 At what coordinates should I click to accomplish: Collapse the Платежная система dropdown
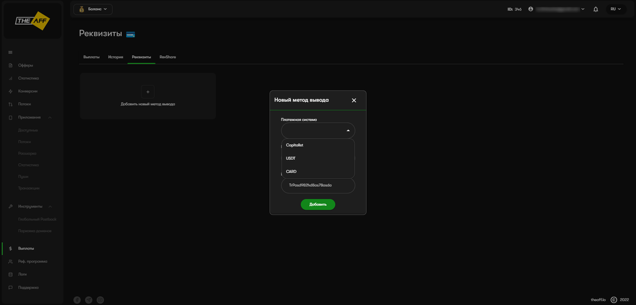click(348, 130)
